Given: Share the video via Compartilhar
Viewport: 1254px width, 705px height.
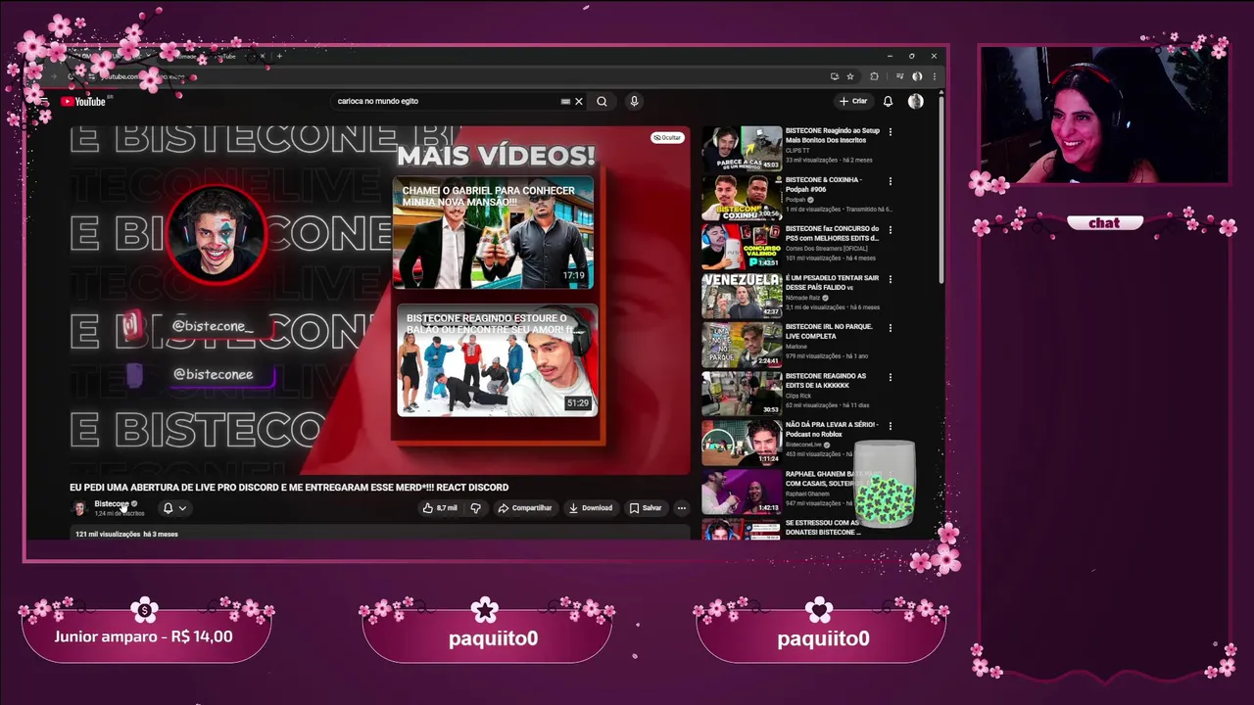Looking at the screenshot, I should click(524, 508).
